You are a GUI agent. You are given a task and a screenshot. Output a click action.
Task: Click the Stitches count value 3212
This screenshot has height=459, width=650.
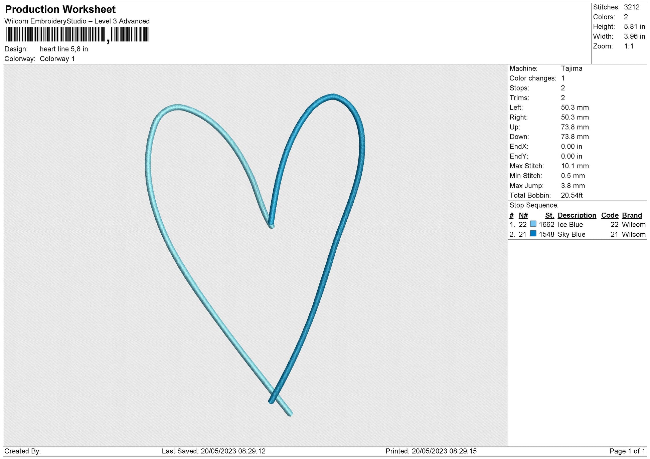631,7
